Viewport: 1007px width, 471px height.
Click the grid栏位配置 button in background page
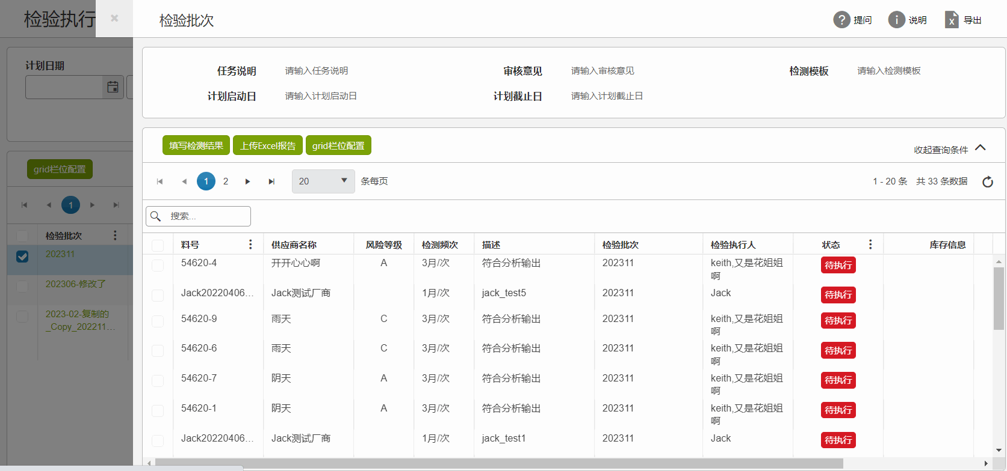coord(60,169)
